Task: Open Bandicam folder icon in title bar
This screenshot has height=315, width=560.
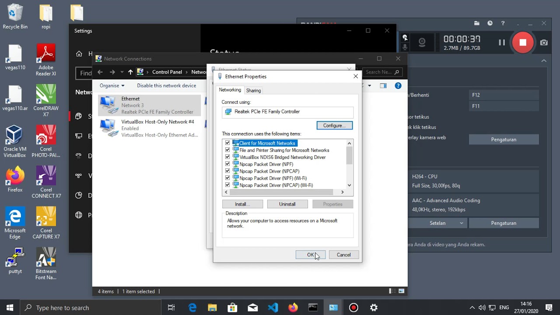Action: click(x=477, y=23)
